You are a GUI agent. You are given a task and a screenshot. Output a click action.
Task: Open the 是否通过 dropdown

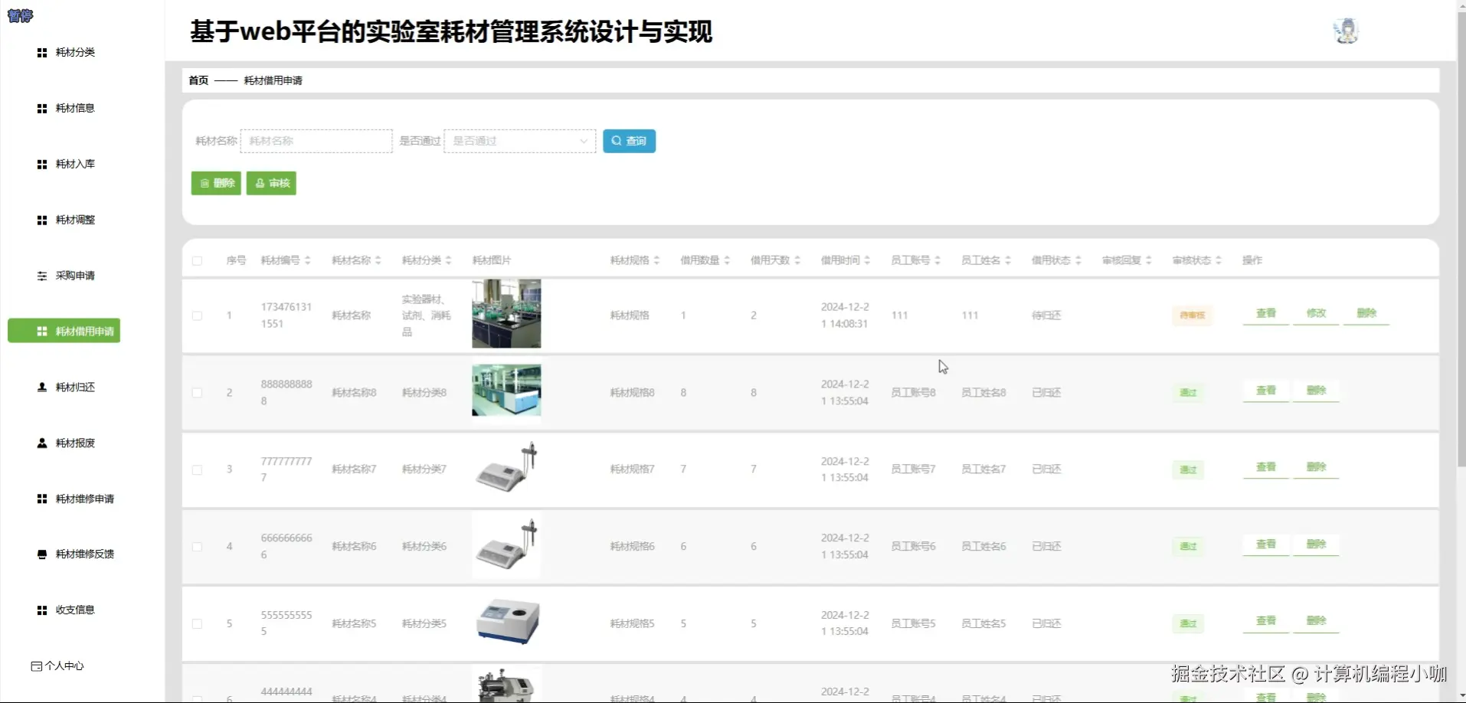click(x=520, y=141)
